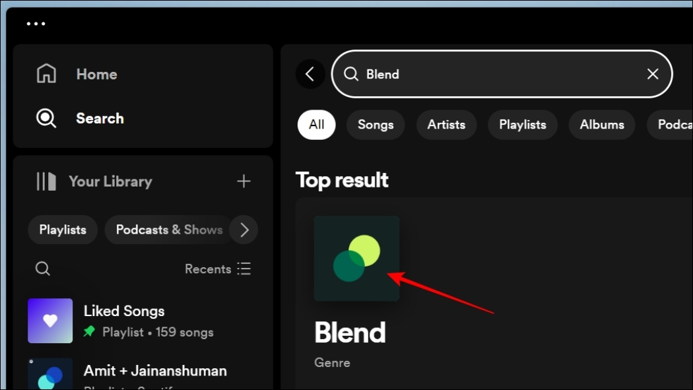
Task: Select the Playlists tab in search filters
Action: click(522, 124)
